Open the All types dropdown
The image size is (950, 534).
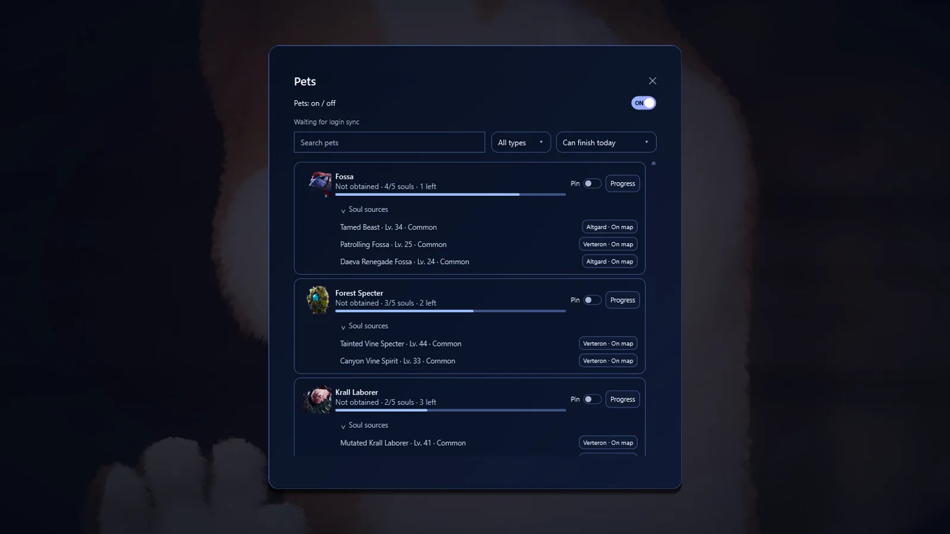tap(521, 142)
